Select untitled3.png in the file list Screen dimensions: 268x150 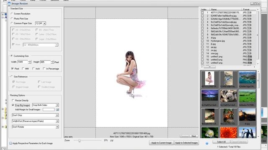pyautogui.click(x=216, y=60)
